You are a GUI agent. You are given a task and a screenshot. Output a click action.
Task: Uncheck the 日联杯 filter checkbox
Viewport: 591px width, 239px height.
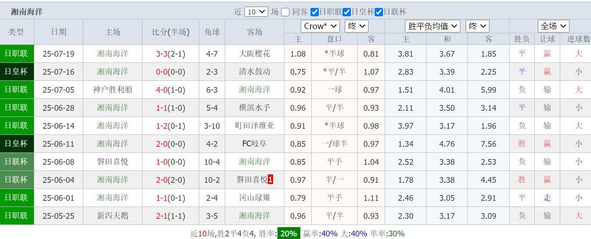379,12
